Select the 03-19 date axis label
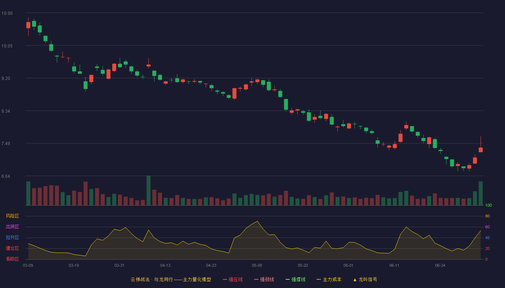The image size is (505, 288). click(x=74, y=265)
